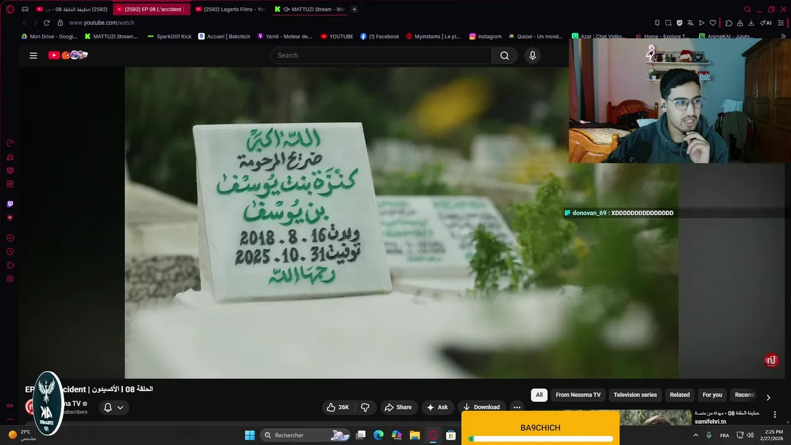Select the Related filter chip

[680, 395]
